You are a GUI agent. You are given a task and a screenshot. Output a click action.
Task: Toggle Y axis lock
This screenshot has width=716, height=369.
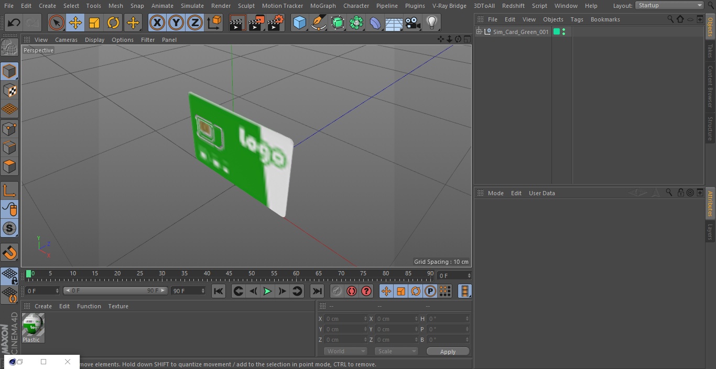pyautogui.click(x=176, y=23)
